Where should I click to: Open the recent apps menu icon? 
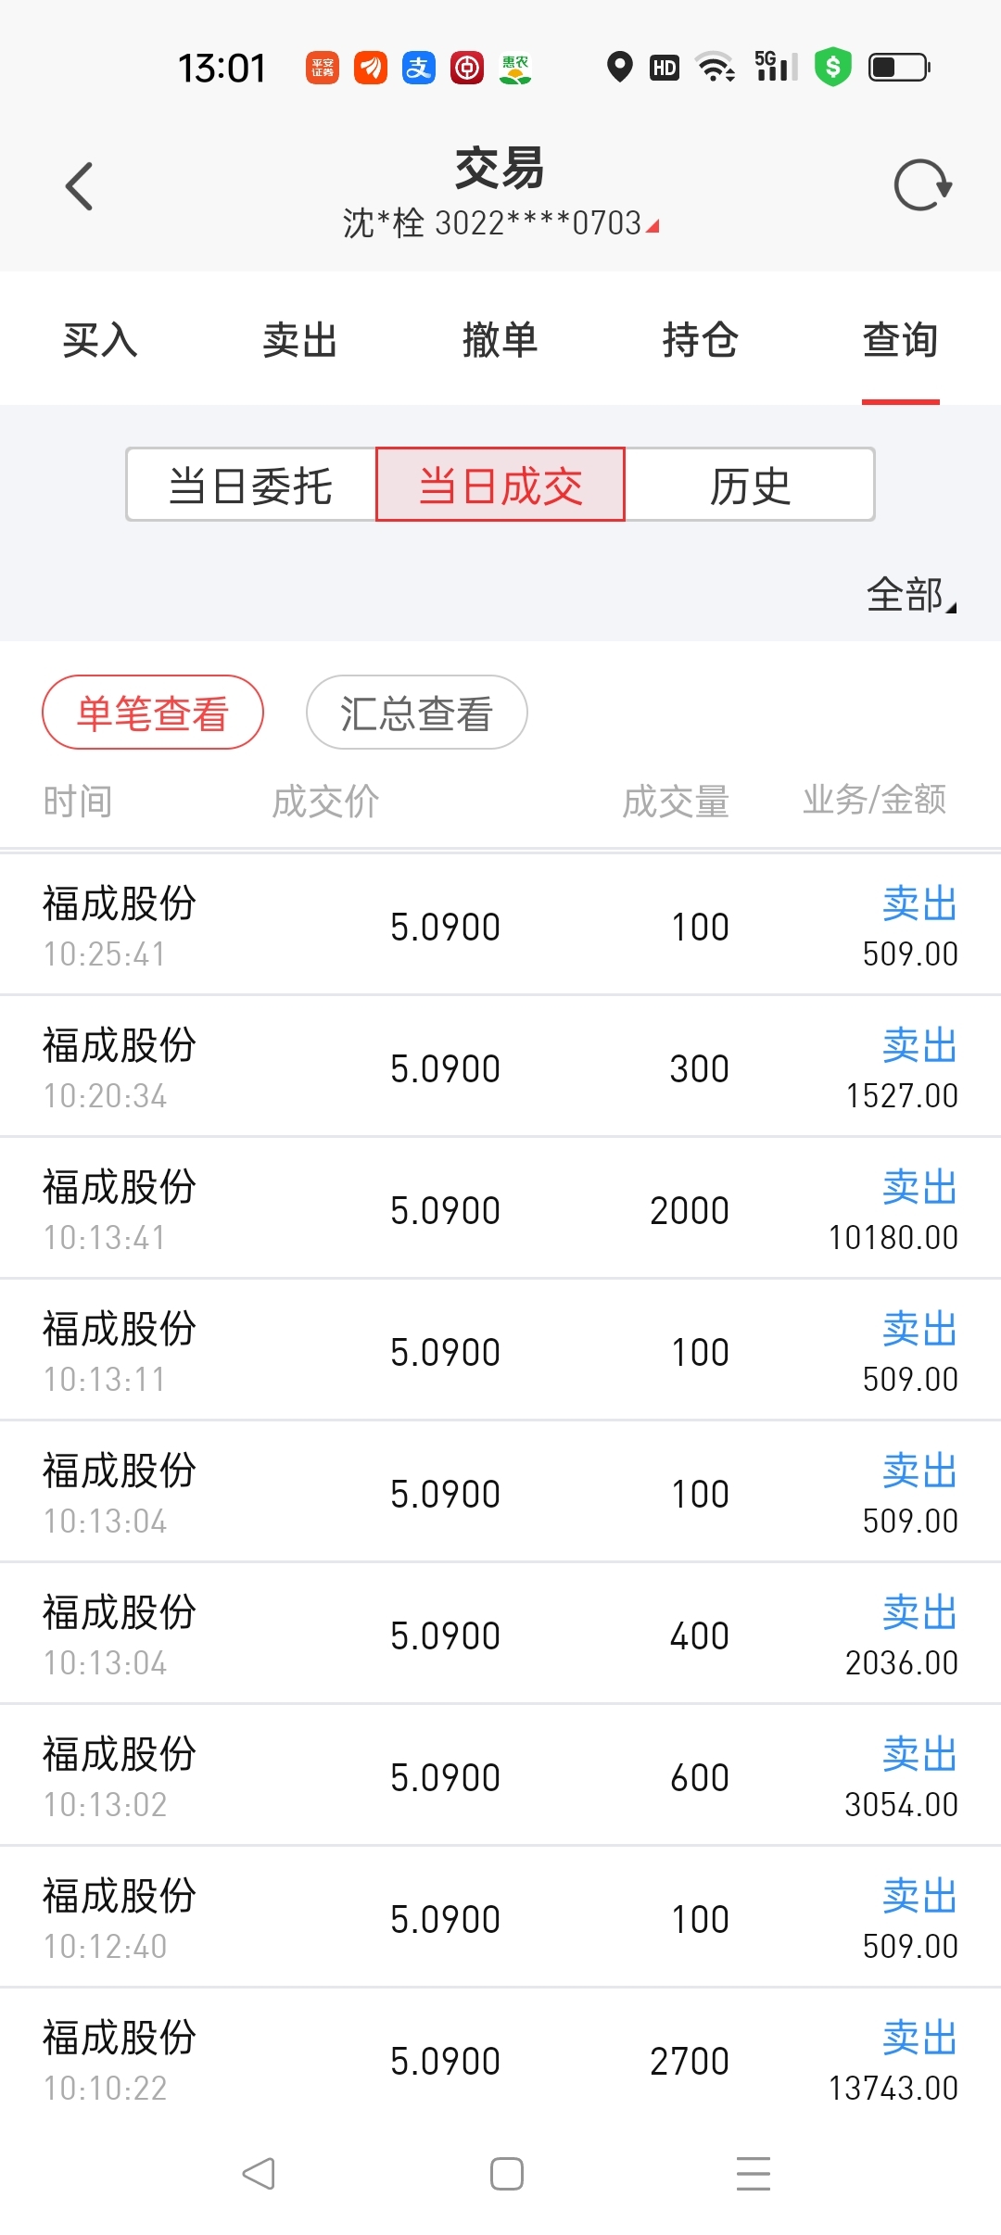coord(754,2173)
